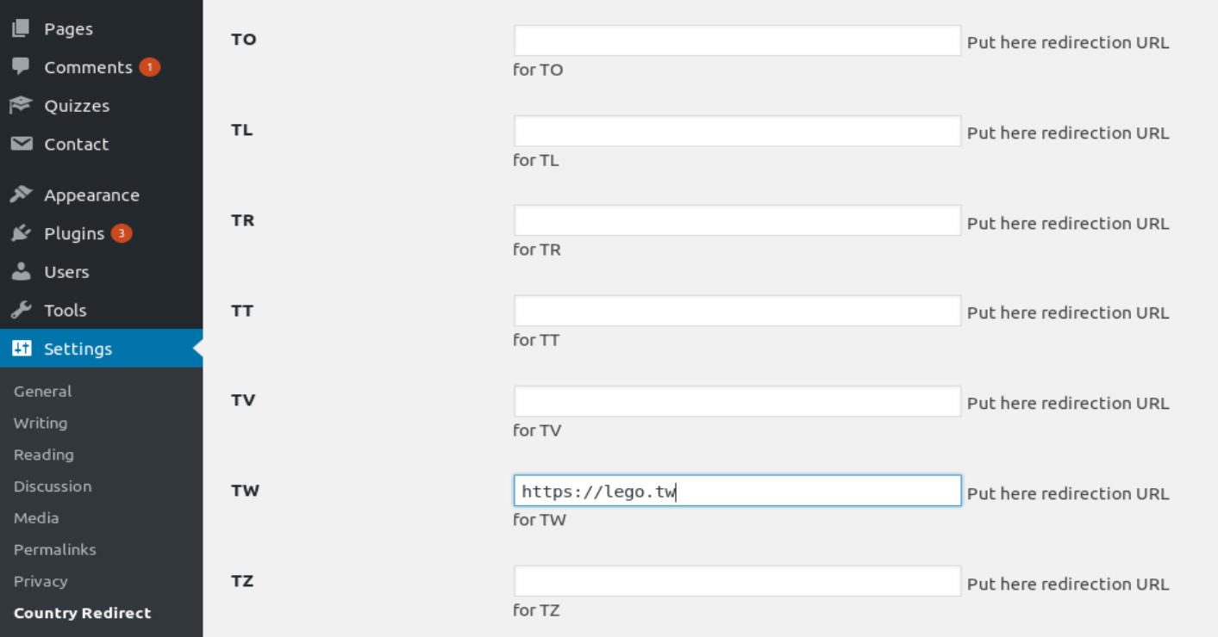Click the Pages menu icon
The height and width of the screenshot is (637, 1218).
click(21, 28)
